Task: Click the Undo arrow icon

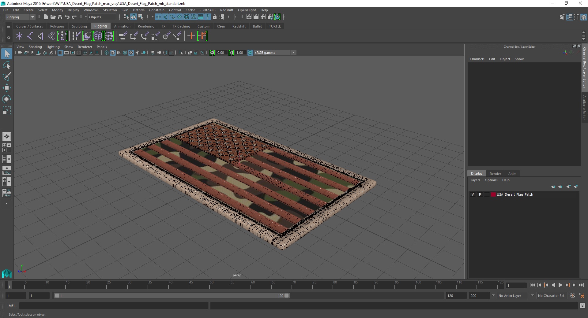Action: [x=67, y=17]
